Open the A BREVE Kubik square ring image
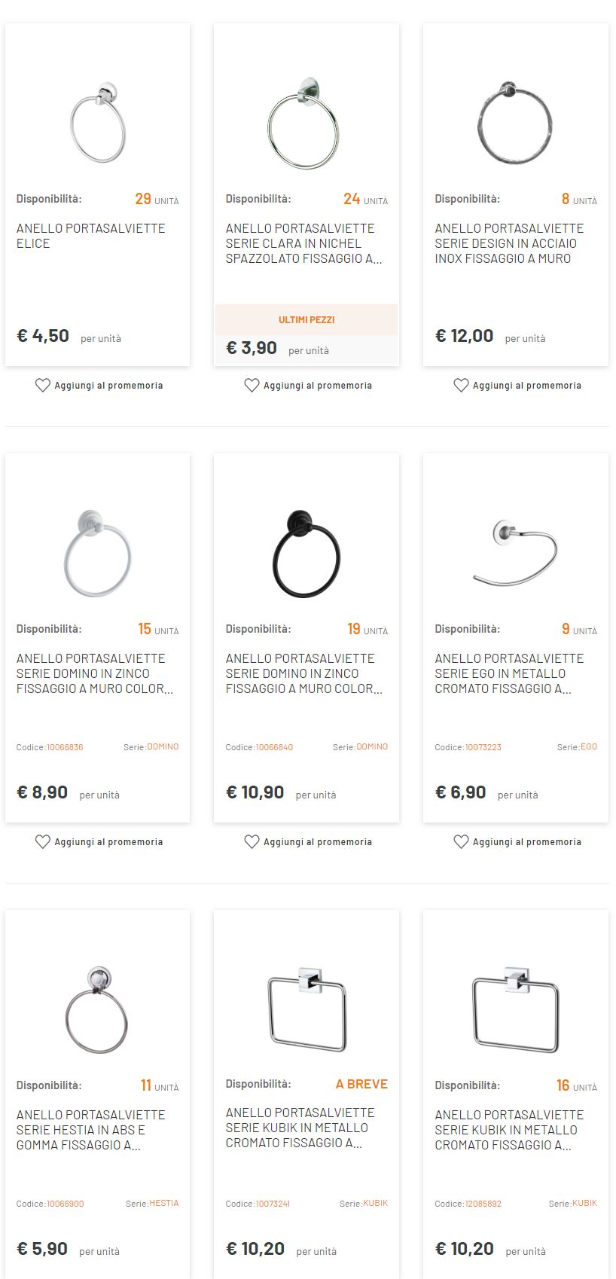 306,1008
